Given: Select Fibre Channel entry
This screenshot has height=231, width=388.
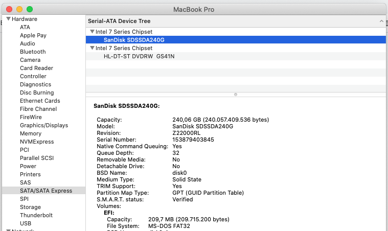Looking at the screenshot, I should [38, 109].
